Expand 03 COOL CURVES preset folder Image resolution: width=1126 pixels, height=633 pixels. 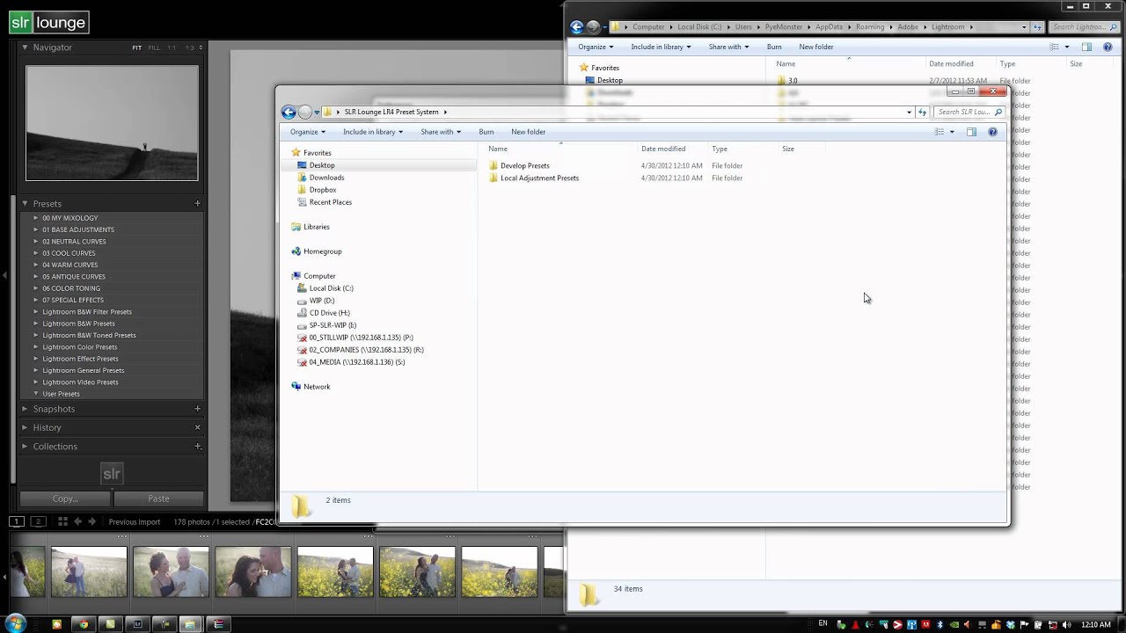pyautogui.click(x=36, y=253)
